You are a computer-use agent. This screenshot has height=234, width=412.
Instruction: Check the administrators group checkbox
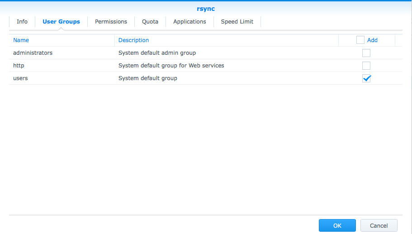[x=366, y=53]
